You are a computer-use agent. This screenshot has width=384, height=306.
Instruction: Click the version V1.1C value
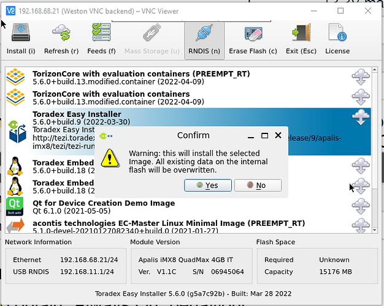click(166, 272)
